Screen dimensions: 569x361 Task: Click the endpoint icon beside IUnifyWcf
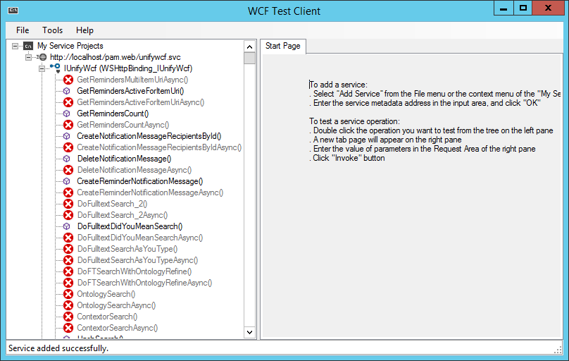point(56,68)
